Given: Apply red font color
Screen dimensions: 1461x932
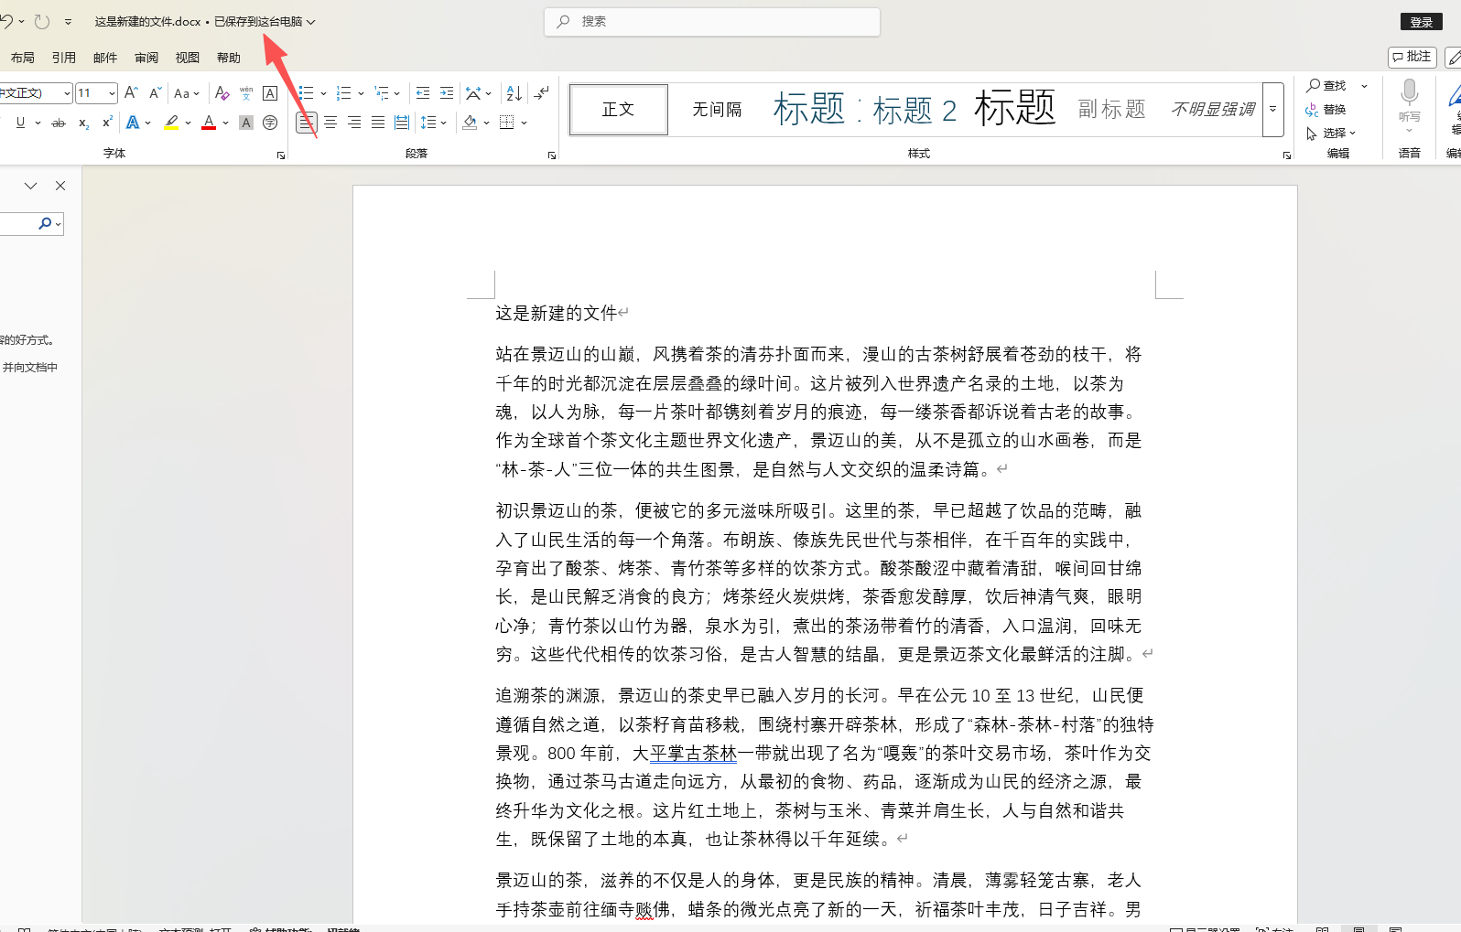Looking at the screenshot, I should click(209, 123).
